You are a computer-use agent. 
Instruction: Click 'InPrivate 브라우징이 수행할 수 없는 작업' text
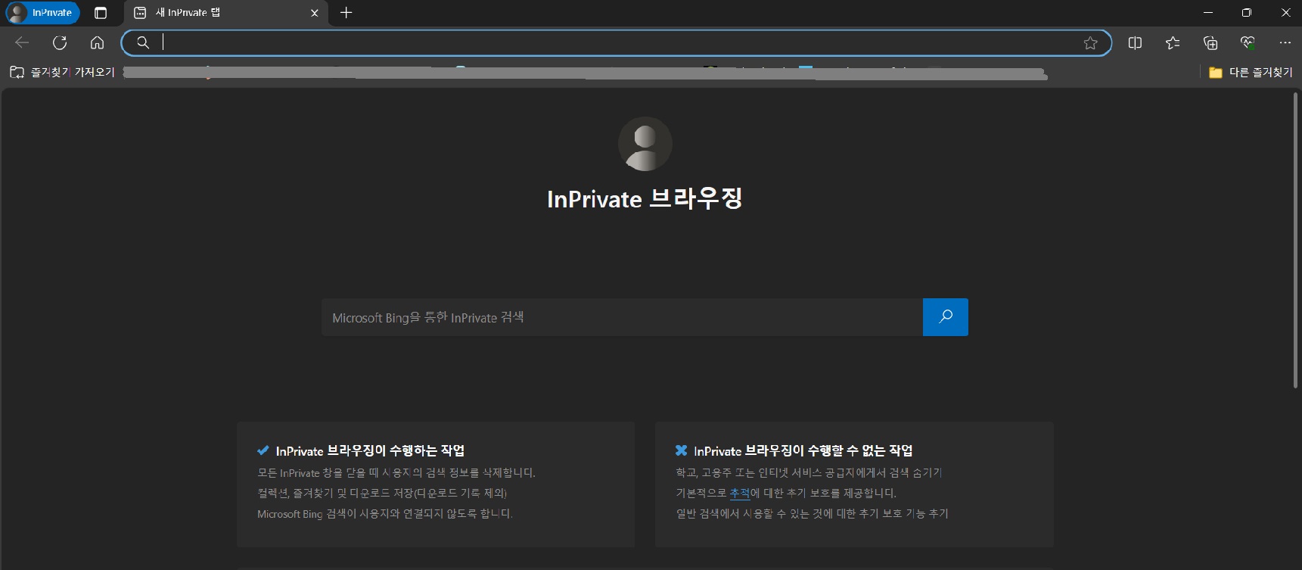[803, 450]
